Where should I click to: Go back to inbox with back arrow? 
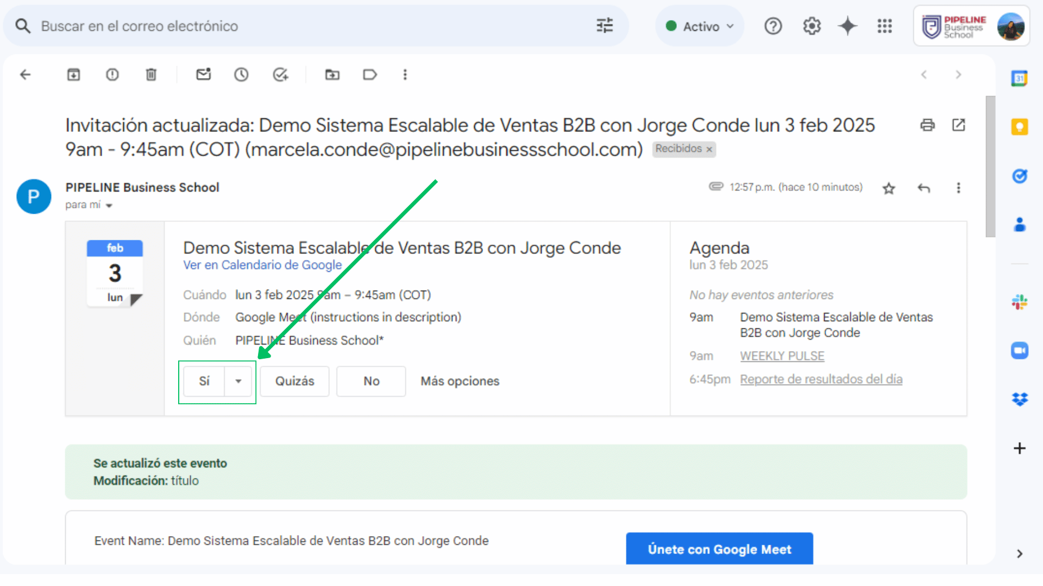coord(25,75)
